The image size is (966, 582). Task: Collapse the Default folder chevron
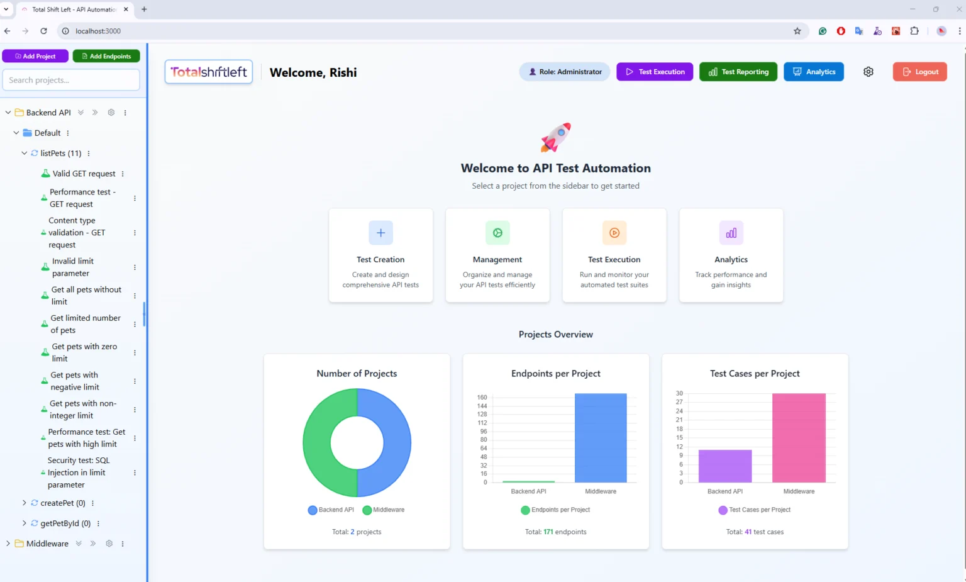(15, 133)
